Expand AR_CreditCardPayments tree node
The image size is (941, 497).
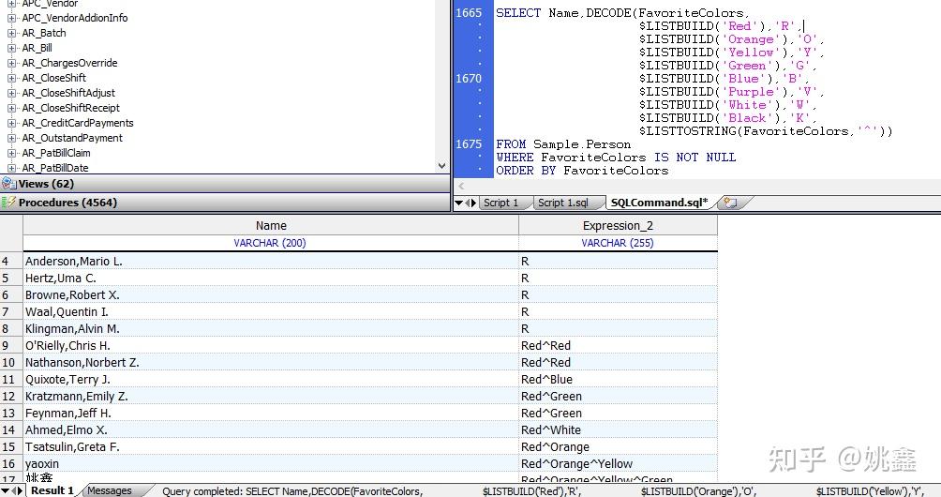pos(11,123)
